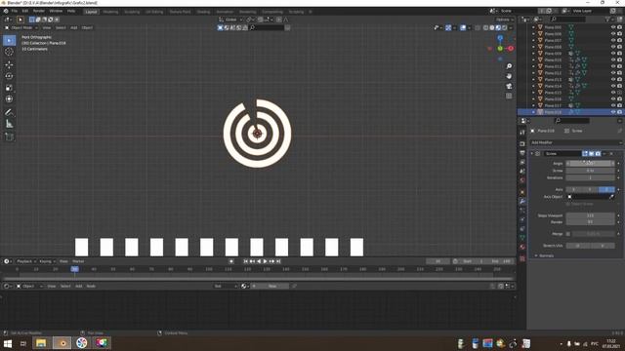Screen dimensions: 625x351
Task: Open the Modifier properties wrench tab
Action: tap(522, 202)
